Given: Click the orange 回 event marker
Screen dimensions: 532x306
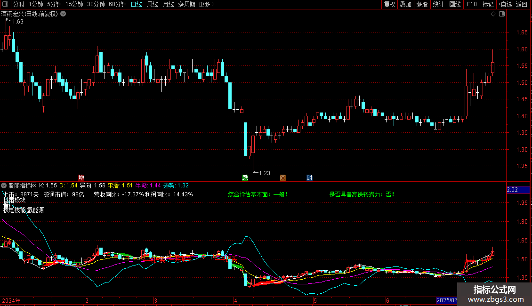Looking at the screenshot, I should [283, 177].
